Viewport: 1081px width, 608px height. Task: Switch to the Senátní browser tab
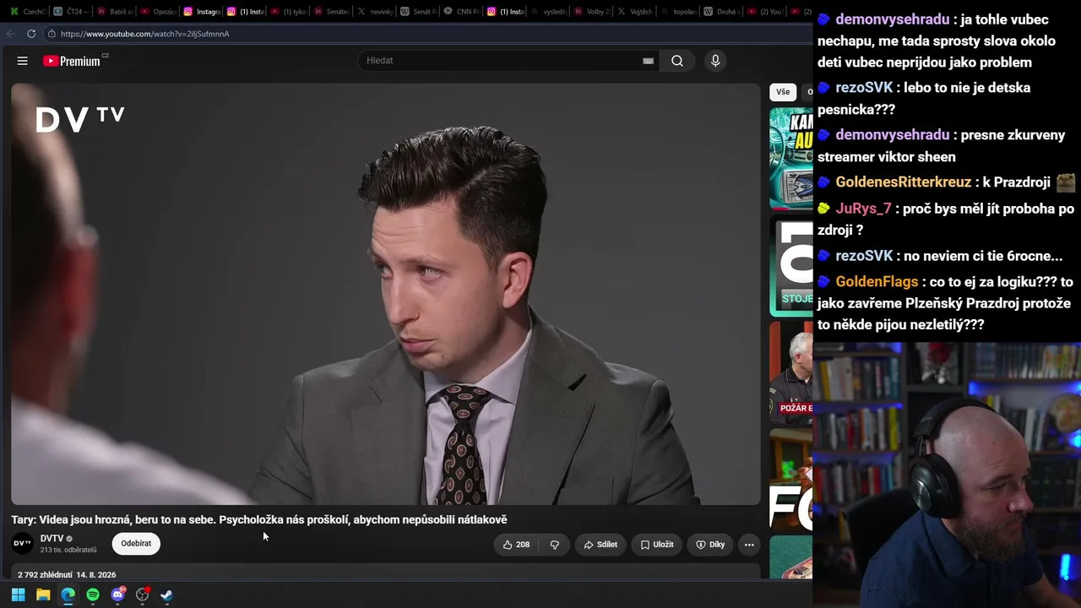coord(332,12)
